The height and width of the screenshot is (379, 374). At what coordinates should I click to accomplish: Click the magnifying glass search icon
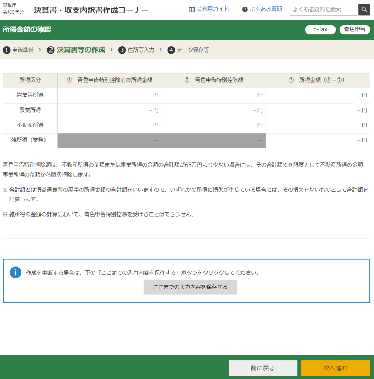pyautogui.click(x=364, y=10)
